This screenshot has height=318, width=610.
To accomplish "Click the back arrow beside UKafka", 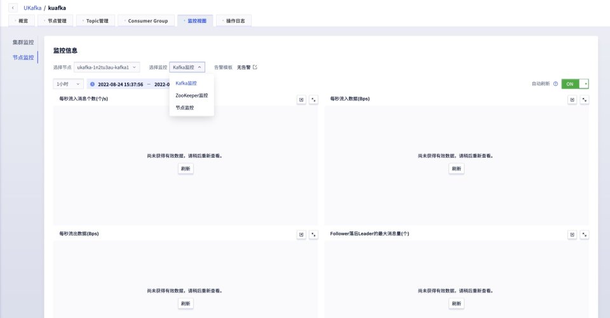I will click(14, 8).
